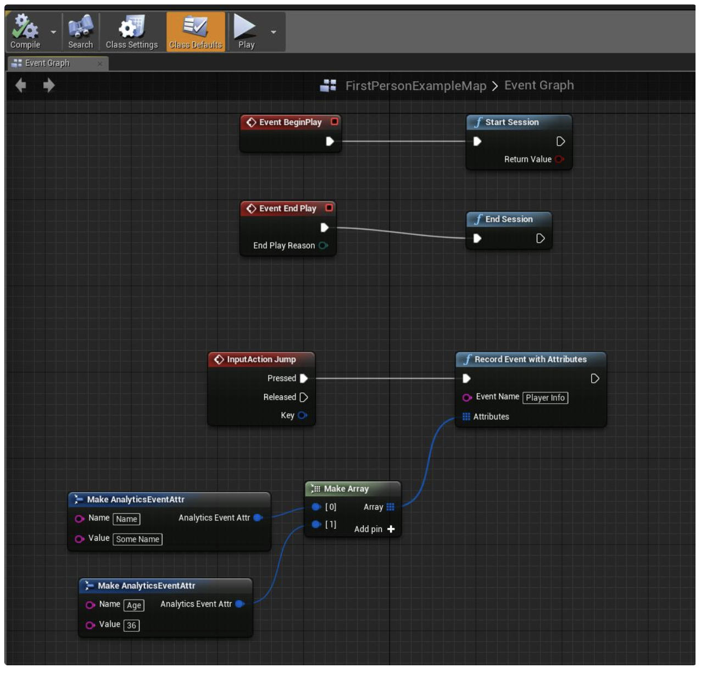Image resolution: width=701 pixels, height=673 pixels.
Task: Click the red delegate pin on Event BeginPlay
Action: pos(334,122)
